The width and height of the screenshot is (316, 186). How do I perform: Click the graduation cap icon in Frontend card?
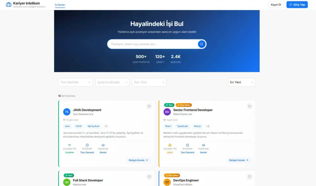pyautogui.click(x=203, y=145)
